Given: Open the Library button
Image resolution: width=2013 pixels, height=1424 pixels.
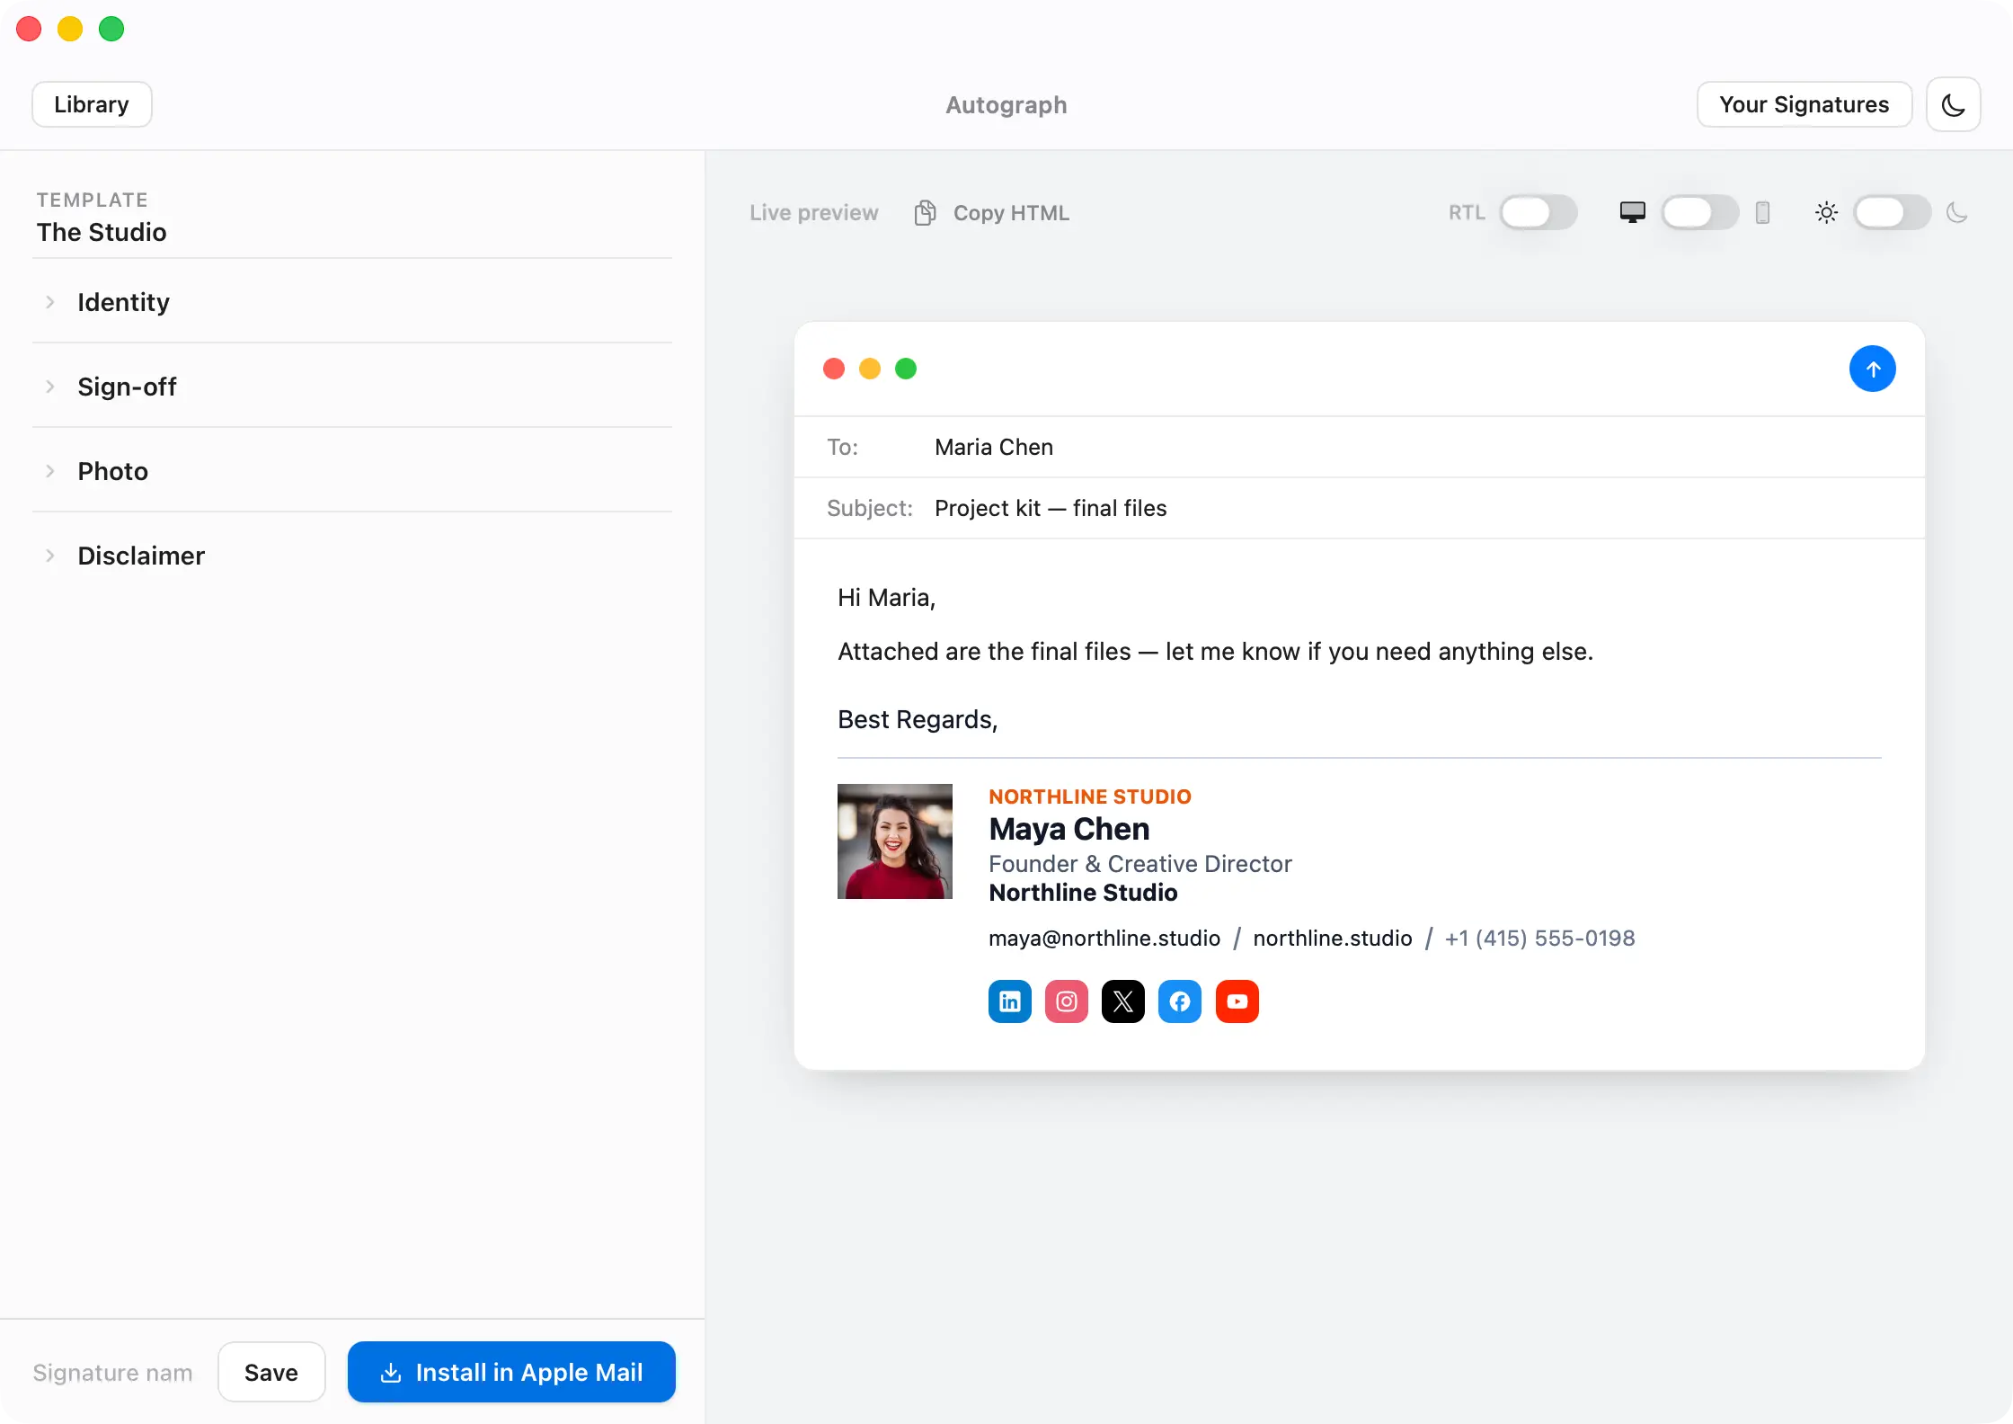Looking at the screenshot, I should (92, 104).
